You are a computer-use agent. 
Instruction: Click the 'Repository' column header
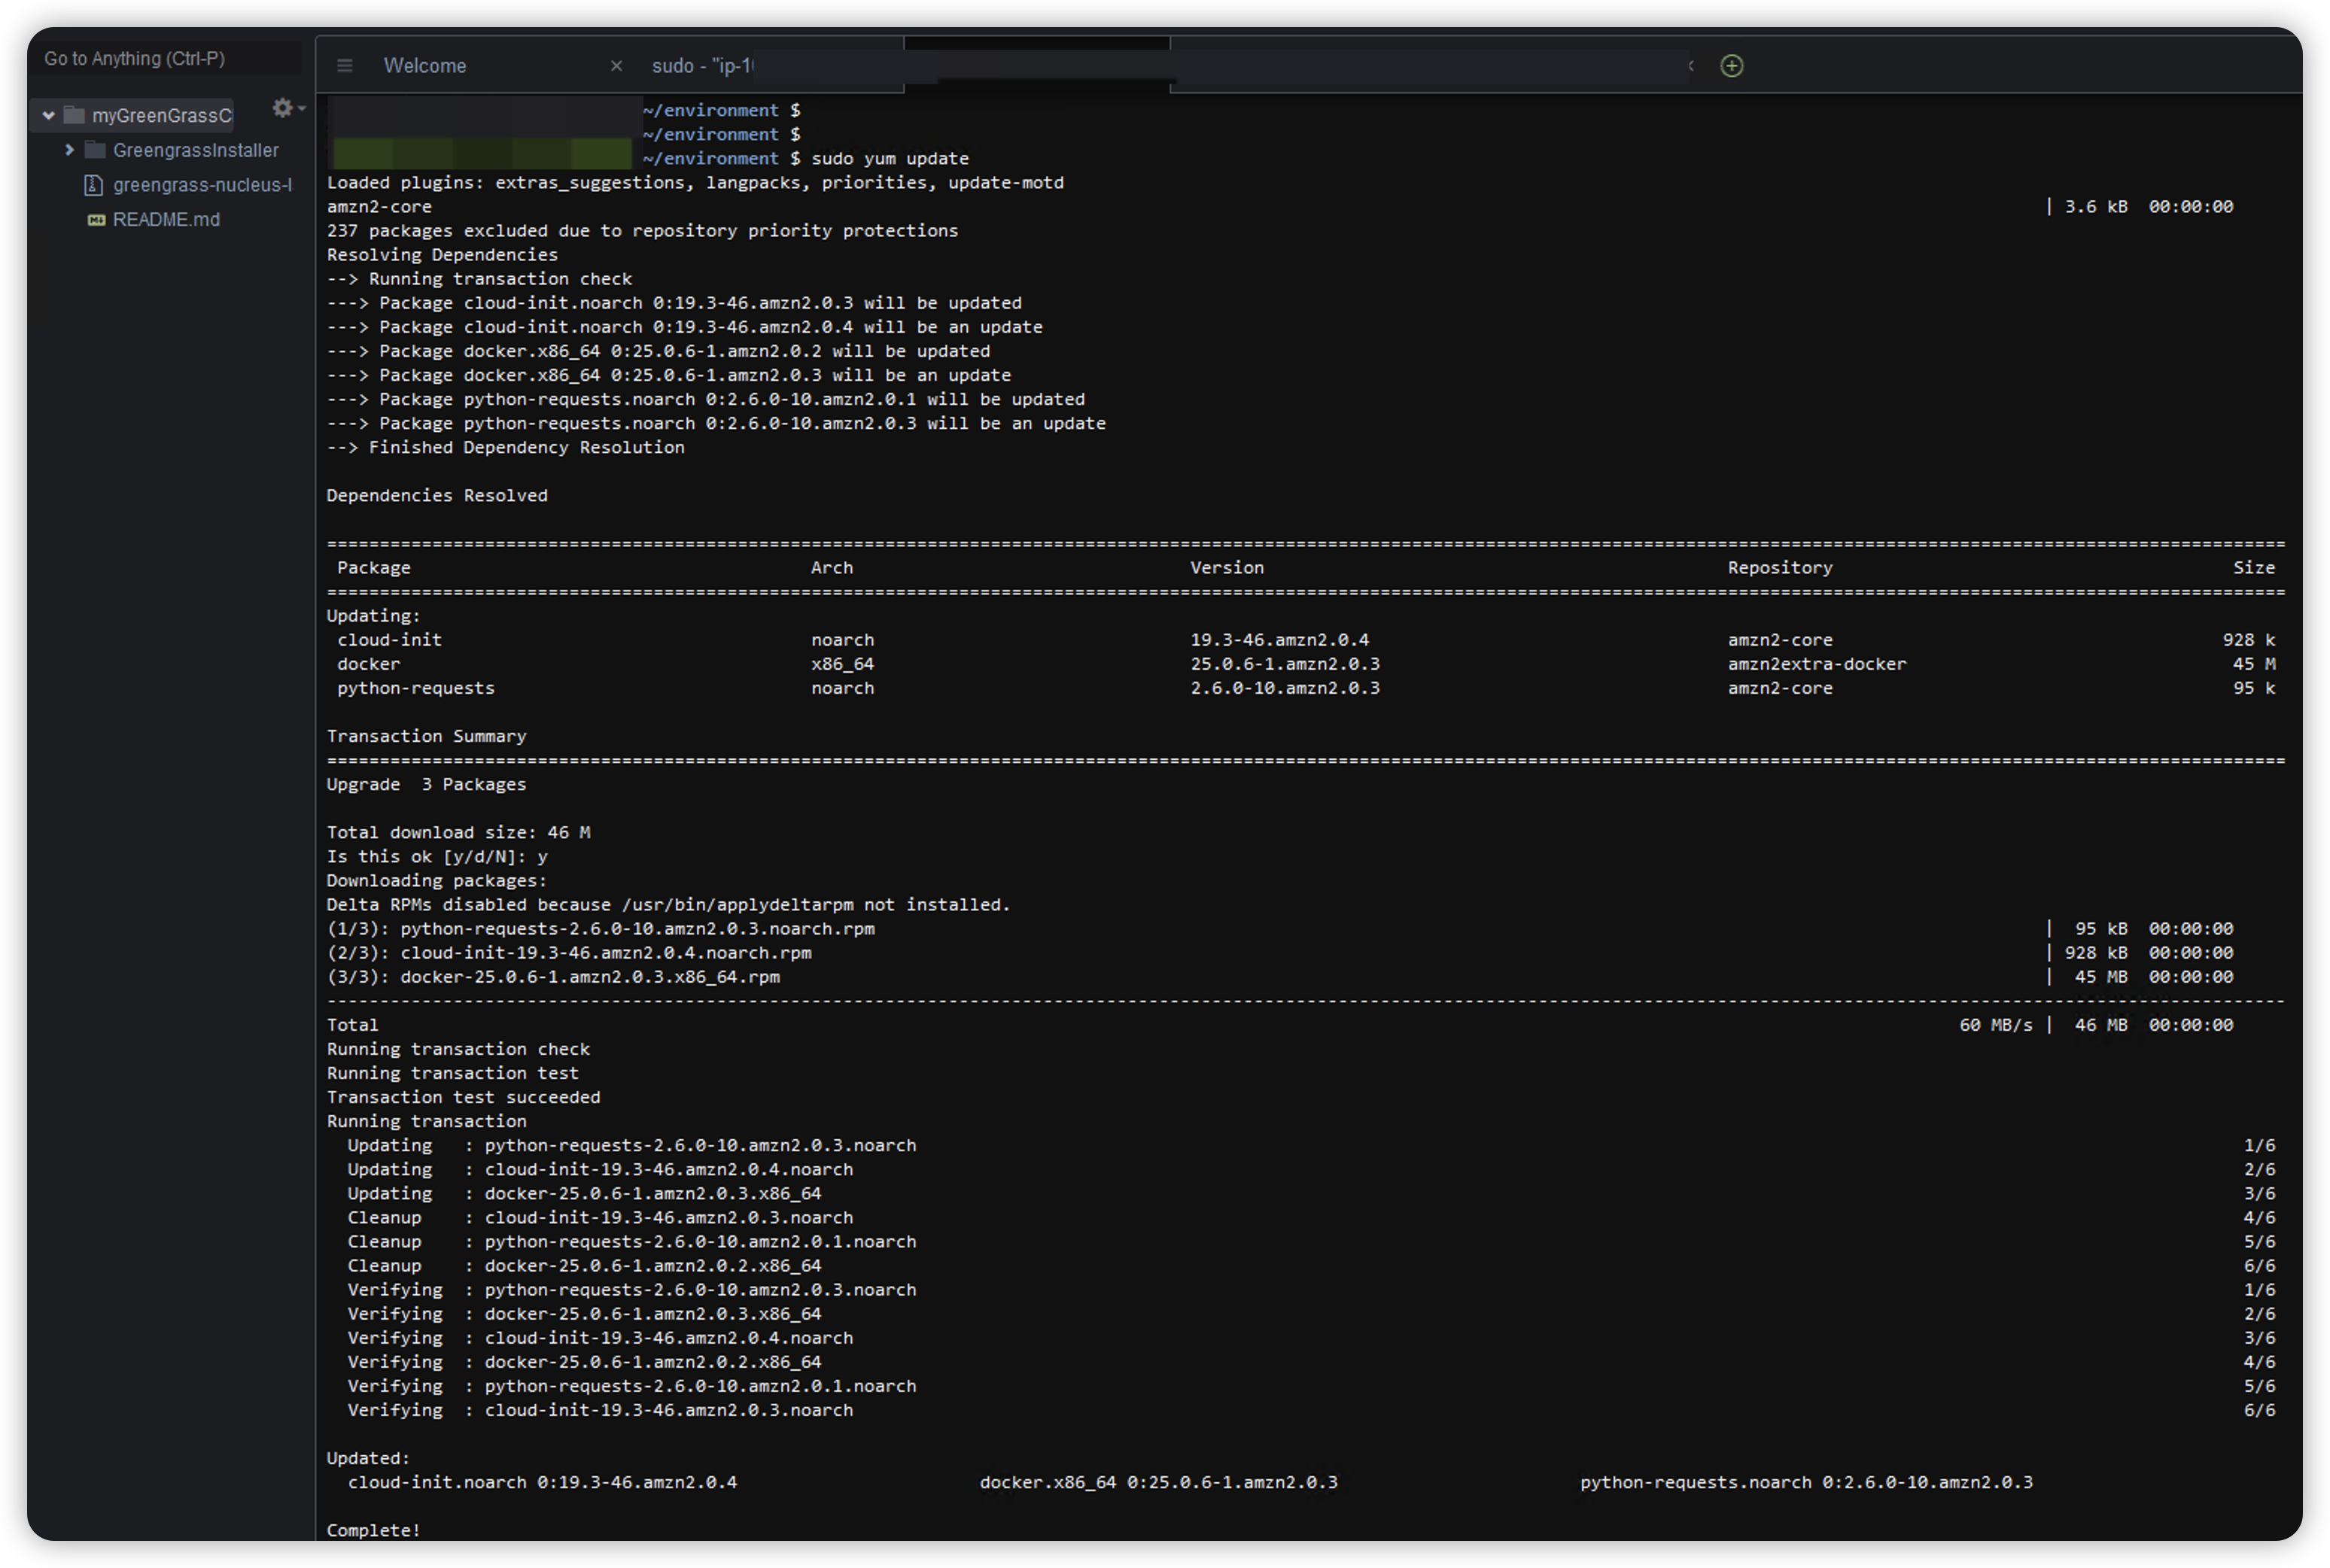click(1780, 567)
